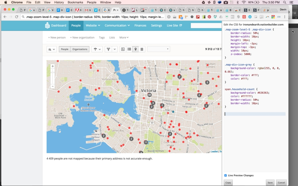
Task: Click the NationBuilder Dashboard logo icon
Action: [x=47, y=26]
